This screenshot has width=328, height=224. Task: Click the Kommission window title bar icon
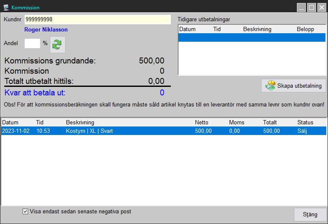click(6, 7)
